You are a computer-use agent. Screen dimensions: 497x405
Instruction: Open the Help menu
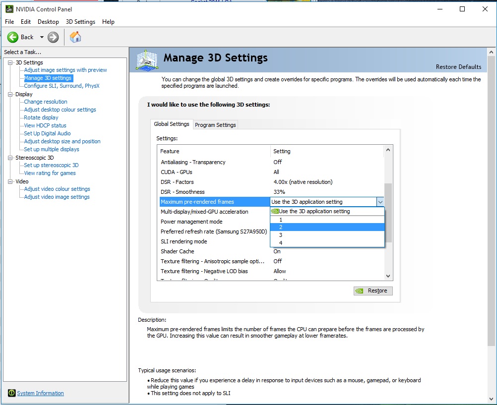tap(108, 21)
